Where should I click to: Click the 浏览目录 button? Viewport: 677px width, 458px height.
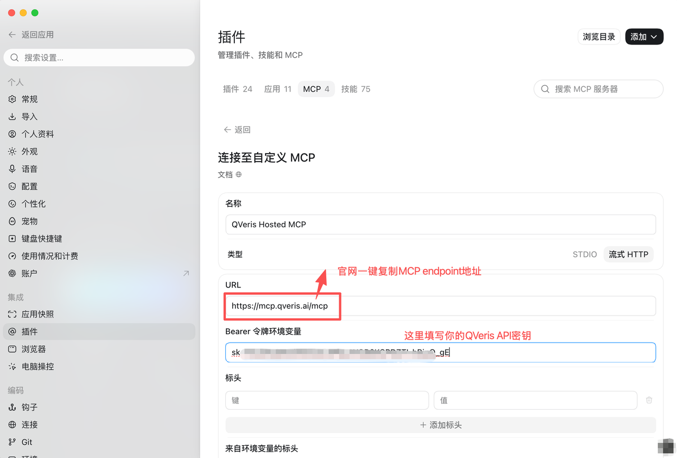click(599, 37)
